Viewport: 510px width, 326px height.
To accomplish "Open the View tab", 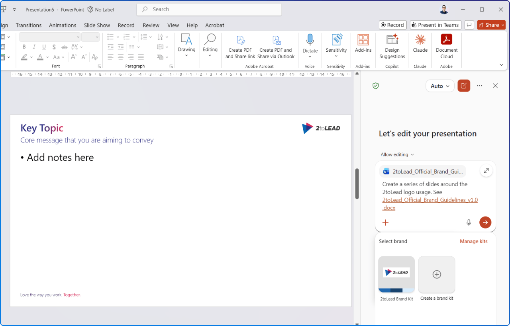I will click(x=173, y=25).
